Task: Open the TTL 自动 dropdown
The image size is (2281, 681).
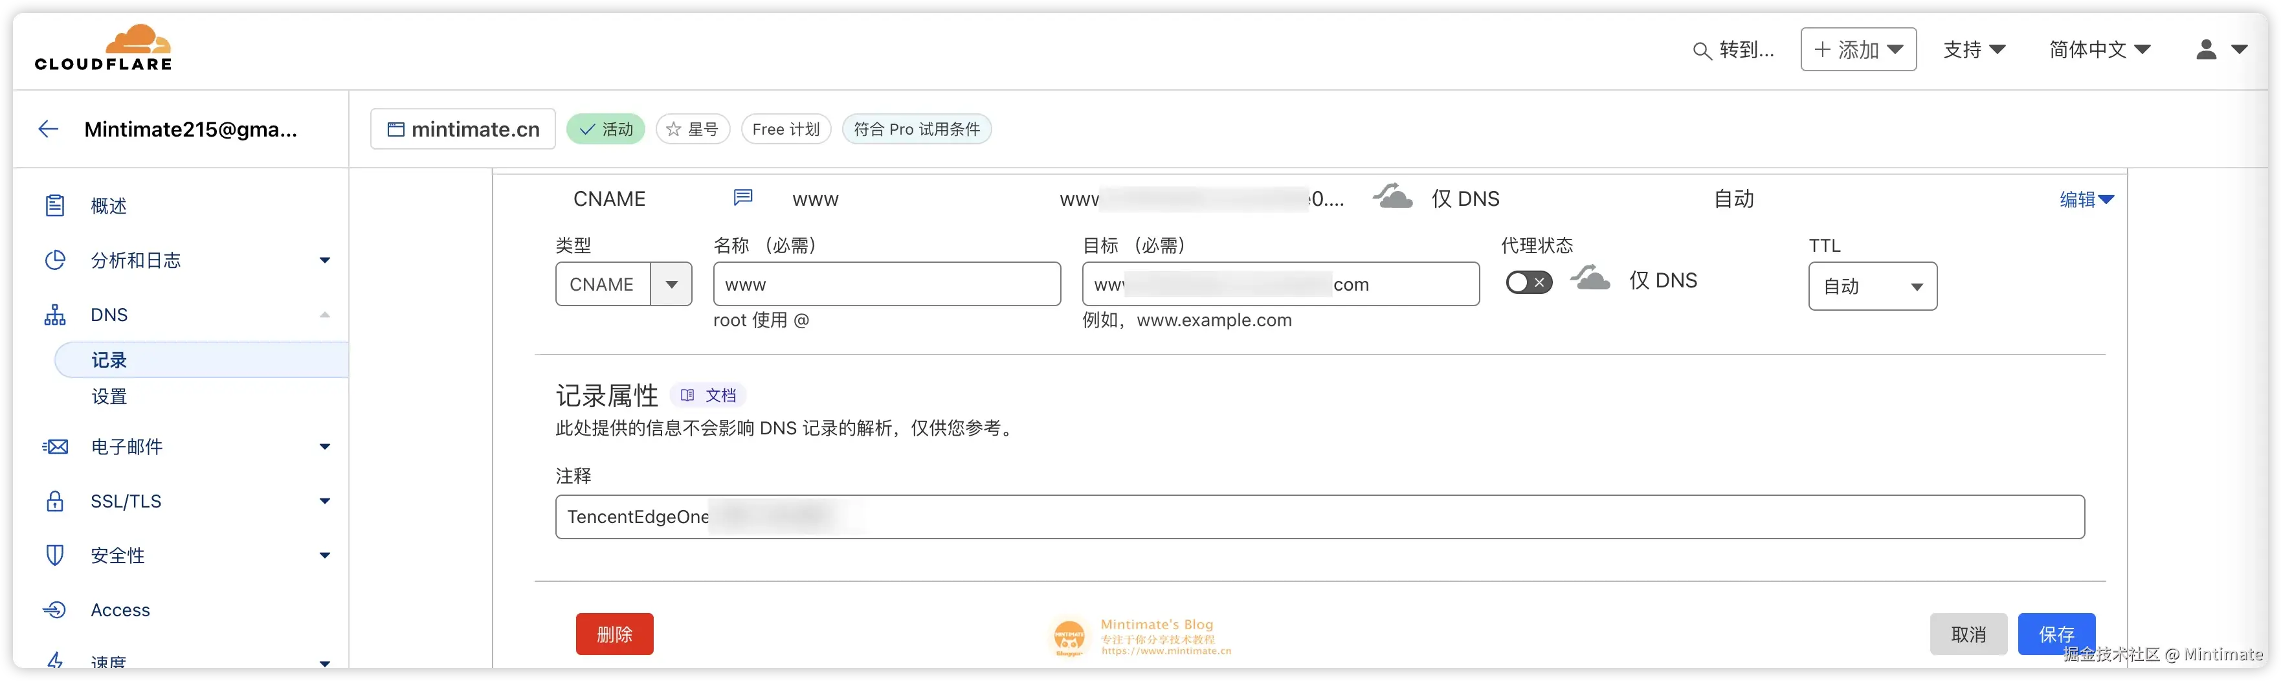Action: coord(1872,286)
